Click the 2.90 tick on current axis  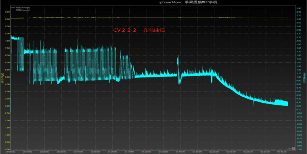(x=299, y=8)
